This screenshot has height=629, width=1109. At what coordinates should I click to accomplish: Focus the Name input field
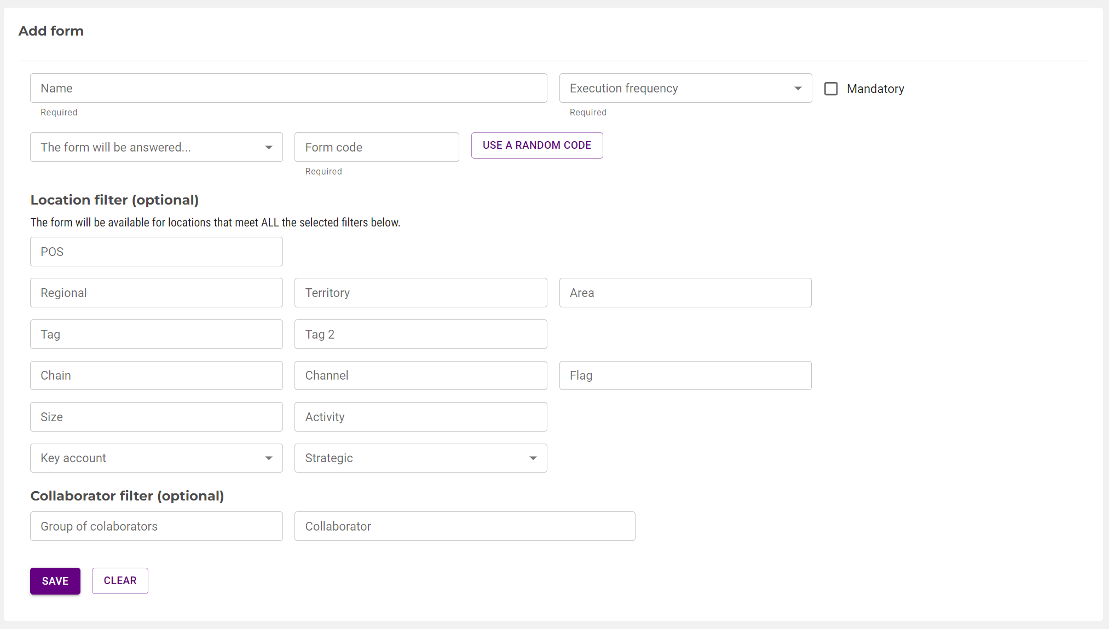point(288,89)
